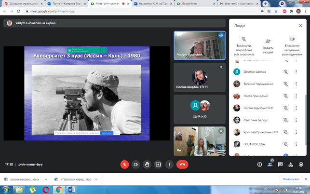Click Vadym Luniachek video tile
This screenshot has width=310, height=194.
pos(199,46)
